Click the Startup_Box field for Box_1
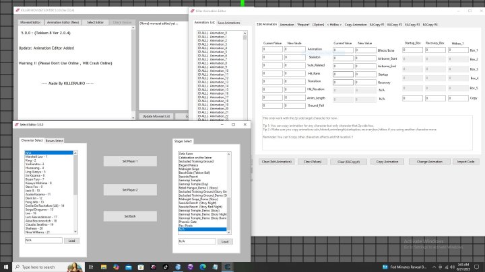Image resolution: width=485 pixels, height=272 pixels. point(413,50)
